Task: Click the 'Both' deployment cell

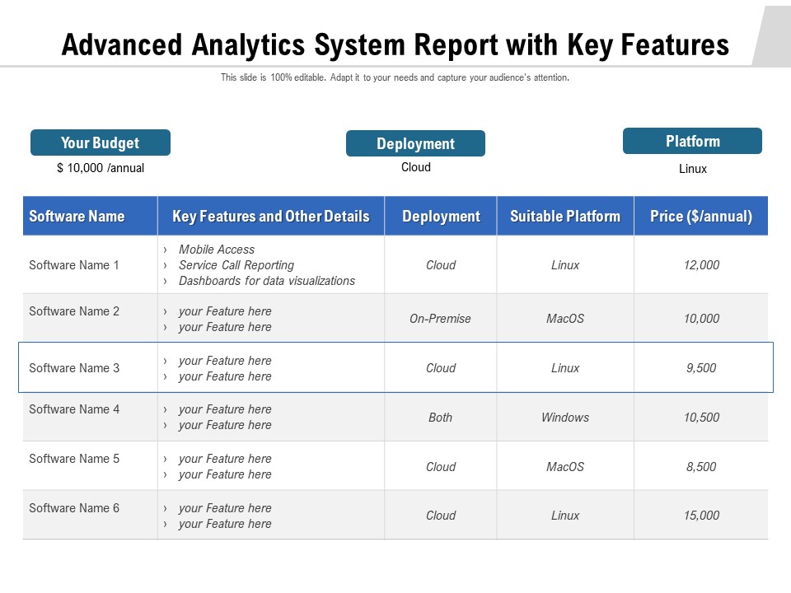Action: [440, 418]
